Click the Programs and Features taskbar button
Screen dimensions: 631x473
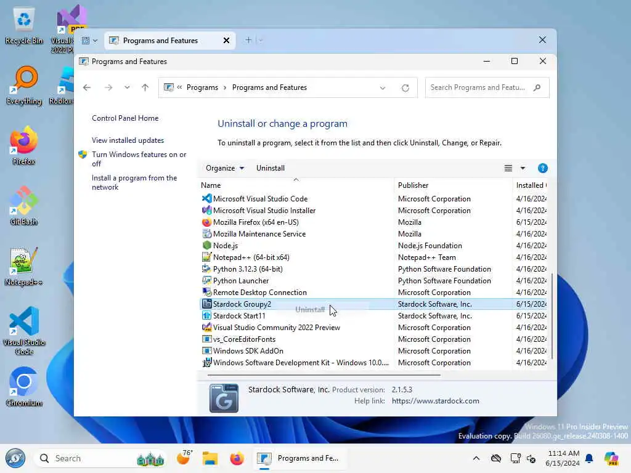[x=299, y=458]
